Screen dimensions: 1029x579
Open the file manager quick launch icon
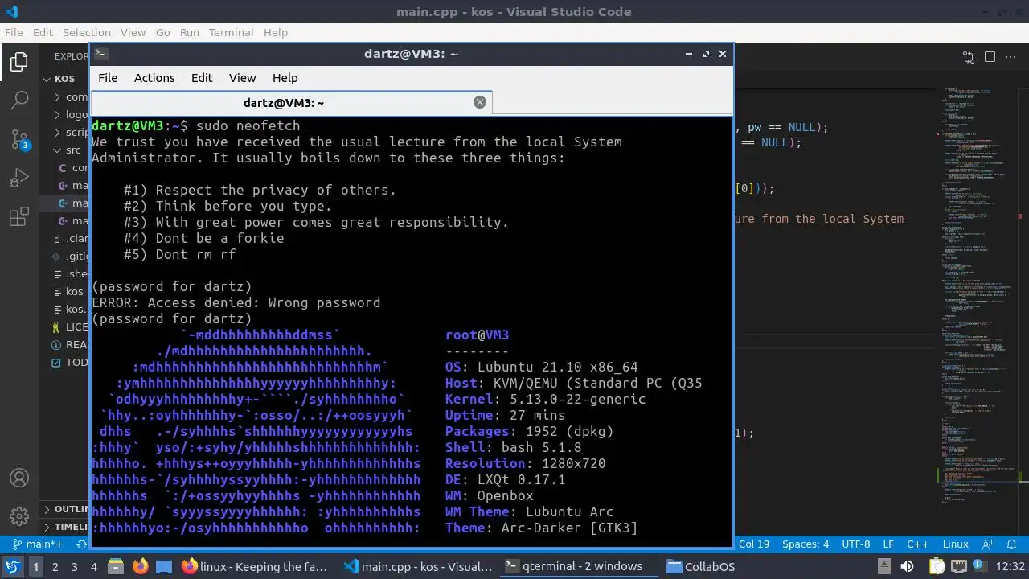click(116, 566)
